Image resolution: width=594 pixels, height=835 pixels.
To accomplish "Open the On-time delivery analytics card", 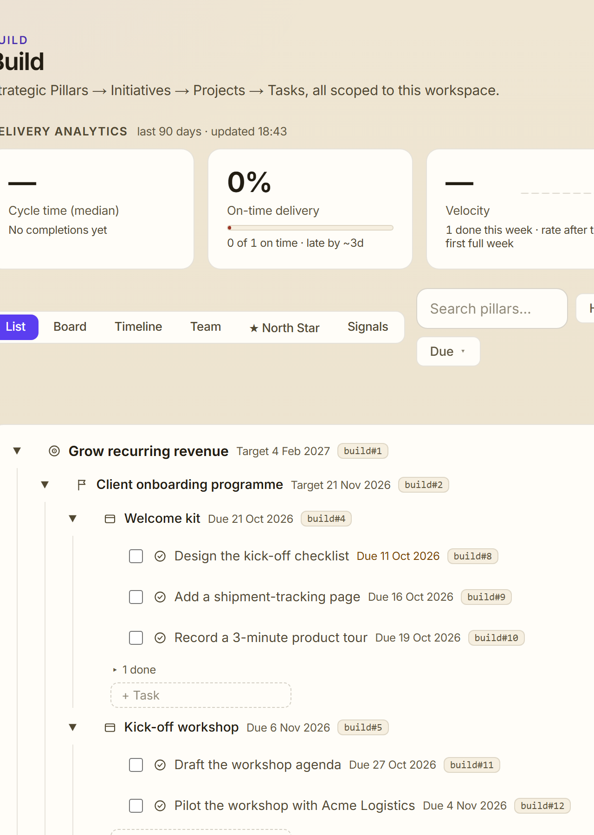I will [x=310, y=209].
